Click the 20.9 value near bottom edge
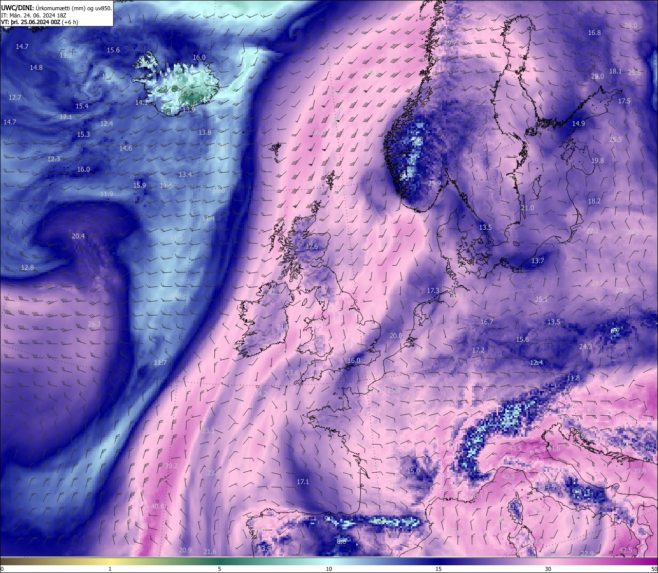 pos(185,550)
